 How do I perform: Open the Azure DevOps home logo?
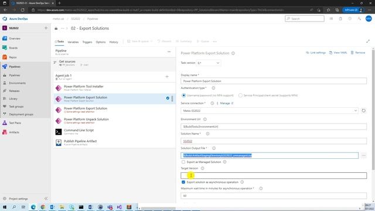tap(15, 19)
